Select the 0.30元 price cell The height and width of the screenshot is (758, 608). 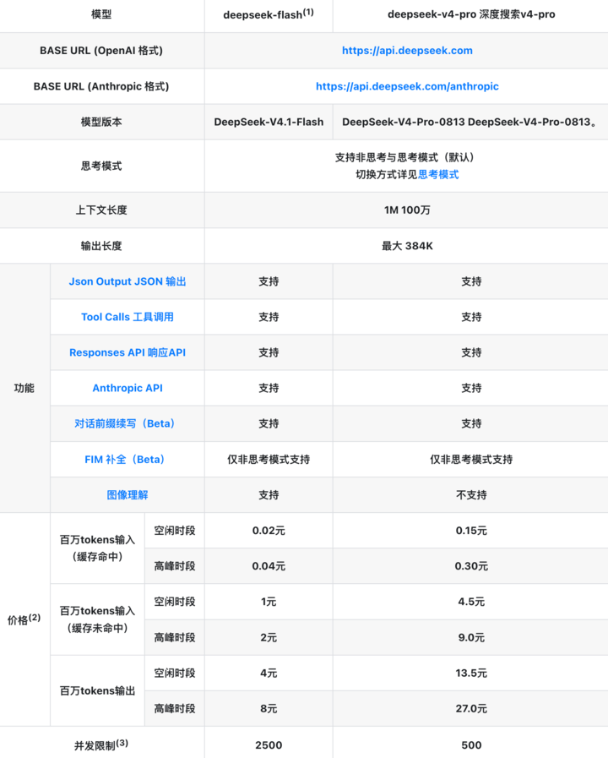click(x=471, y=566)
